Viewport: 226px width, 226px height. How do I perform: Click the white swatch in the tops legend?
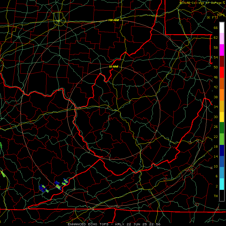point(222,28)
